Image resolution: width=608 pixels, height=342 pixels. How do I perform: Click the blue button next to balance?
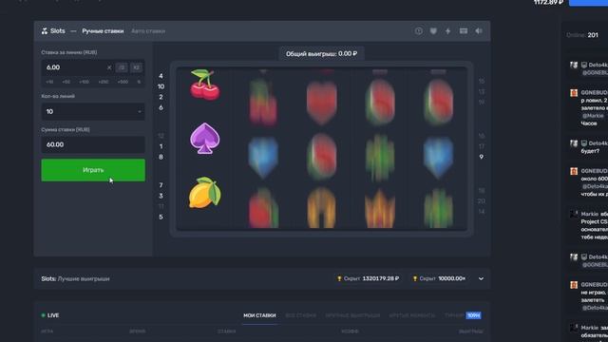click(x=588, y=2)
